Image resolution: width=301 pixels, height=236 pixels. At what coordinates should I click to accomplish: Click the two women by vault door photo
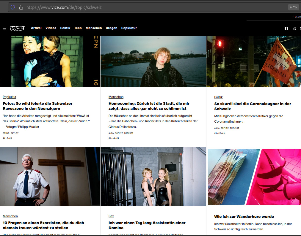click(153, 177)
